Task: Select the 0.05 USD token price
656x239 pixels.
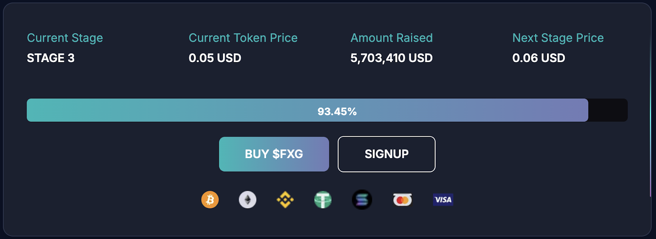Action: pos(215,58)
